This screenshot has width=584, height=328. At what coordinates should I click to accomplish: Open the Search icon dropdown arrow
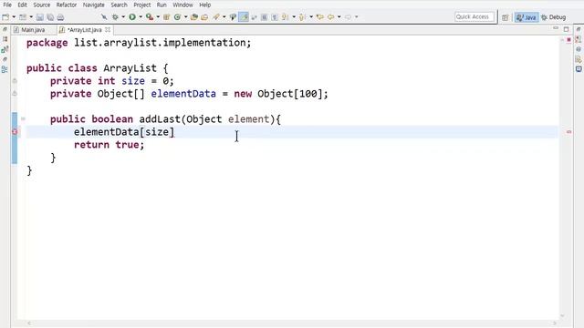(x=224, y=17)
